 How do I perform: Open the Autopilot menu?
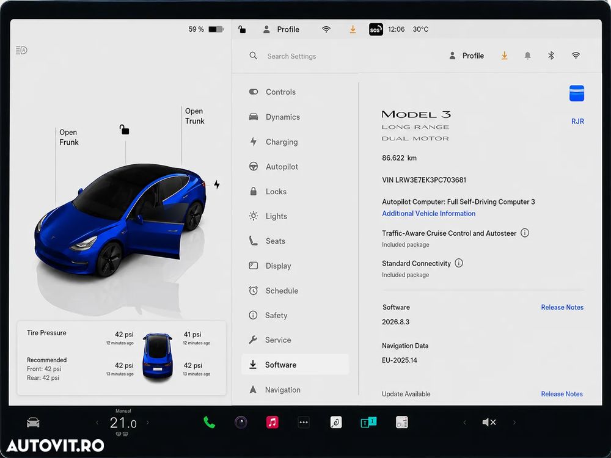(295, 167)
